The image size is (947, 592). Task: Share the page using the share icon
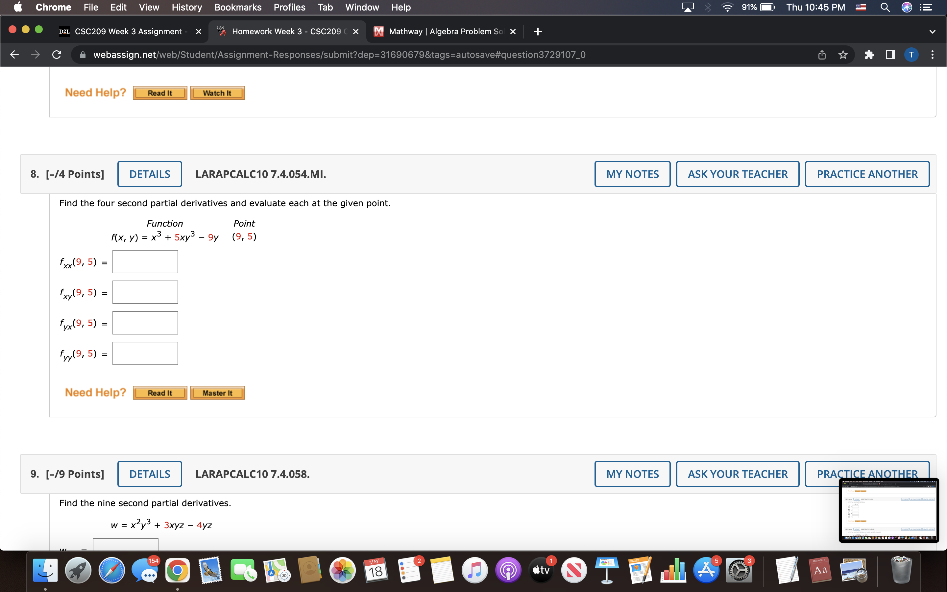point(821,54)
